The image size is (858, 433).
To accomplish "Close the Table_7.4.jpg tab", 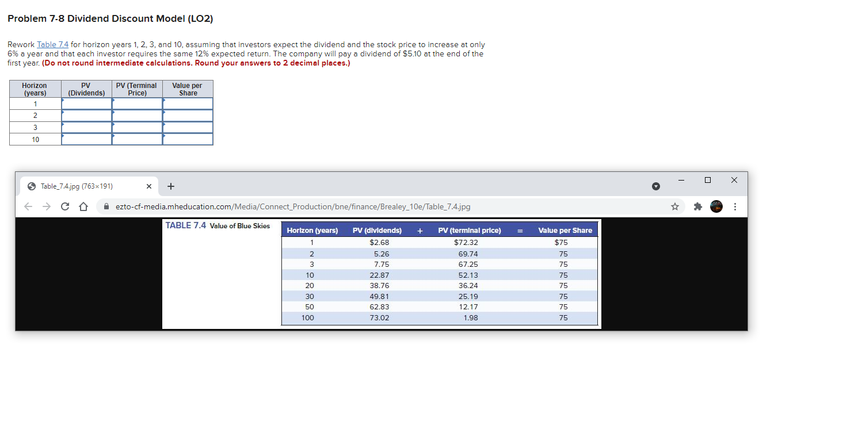I will tap(148, 186).
